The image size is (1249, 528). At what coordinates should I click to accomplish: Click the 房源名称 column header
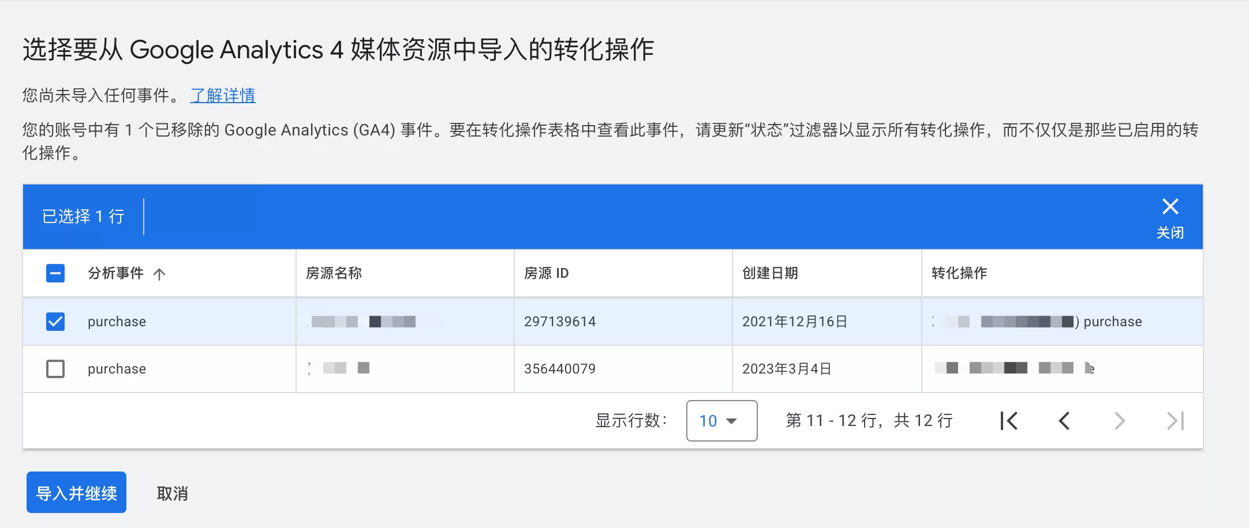(x=334, y=273)
